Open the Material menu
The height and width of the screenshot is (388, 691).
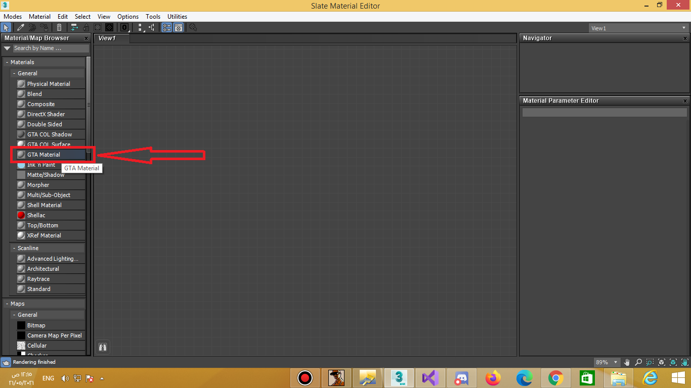39,17
